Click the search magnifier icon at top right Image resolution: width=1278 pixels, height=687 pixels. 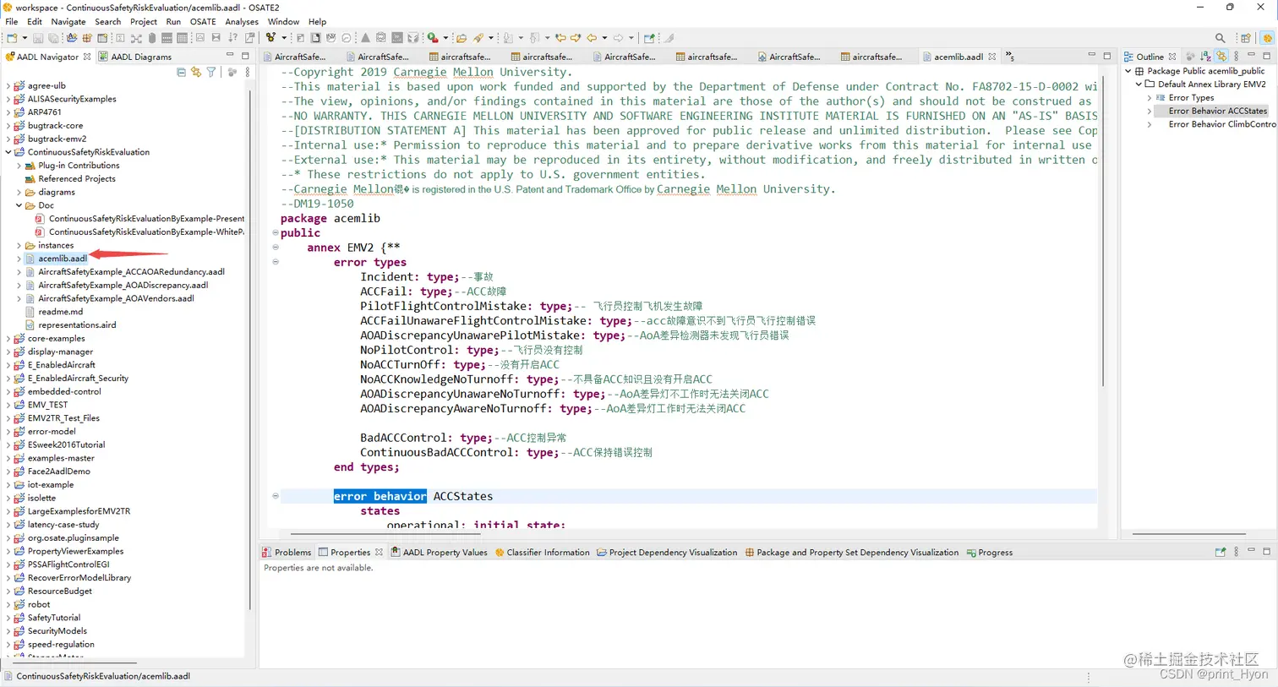click(x=1221, y=38)
